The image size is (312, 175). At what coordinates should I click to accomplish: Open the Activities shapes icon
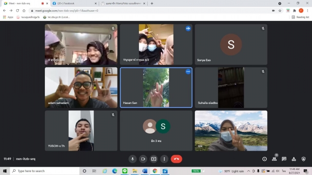(x=293, y=159)
